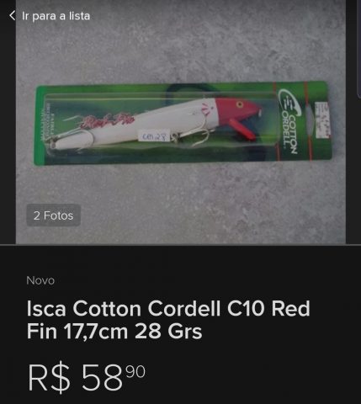Click the scrollbar handle at right edge
Screen dimensions: 361x404
tap(359, 49)
